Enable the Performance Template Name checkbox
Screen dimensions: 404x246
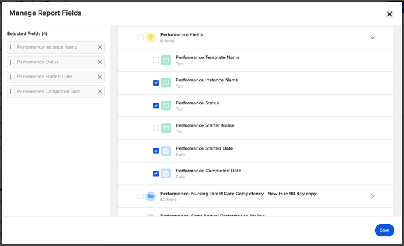pyautogui.click(x=156, y=60)
